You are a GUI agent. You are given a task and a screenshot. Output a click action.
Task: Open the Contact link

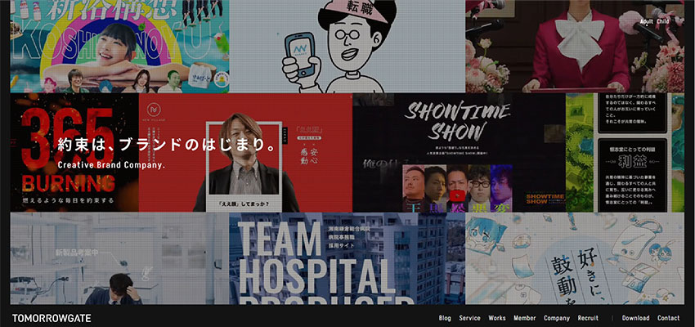coord(668,318)
